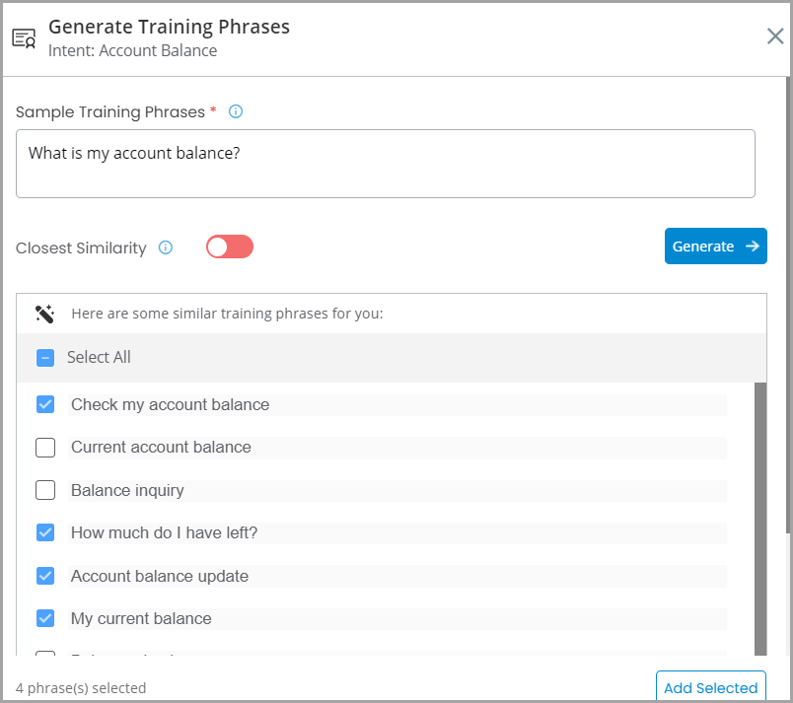The width and height of the screenshot is (793, 703).
Task: Click the "Current account balance" phrase text
Action: (x=161, y=448)
